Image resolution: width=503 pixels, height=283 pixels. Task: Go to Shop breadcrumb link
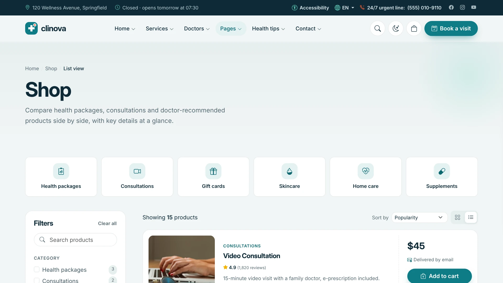coord(51,68)
